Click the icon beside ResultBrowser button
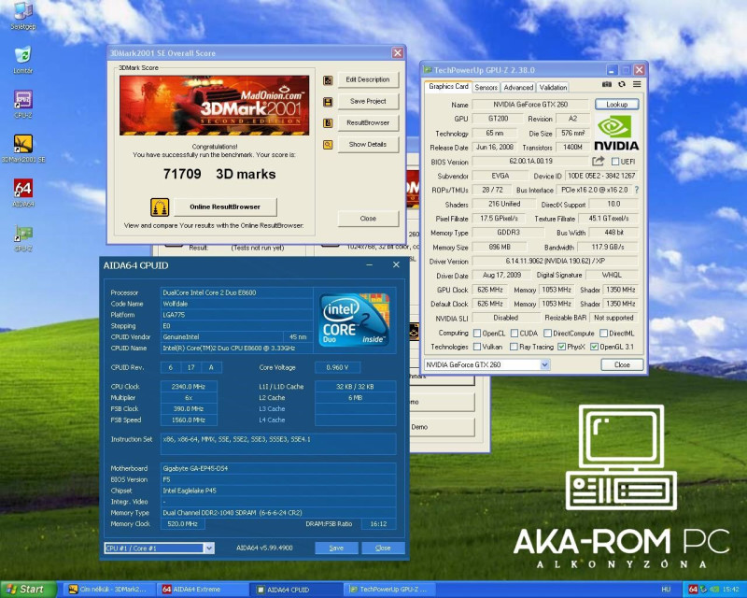This screenshot has width=747, height=598. tap(328, 123)
